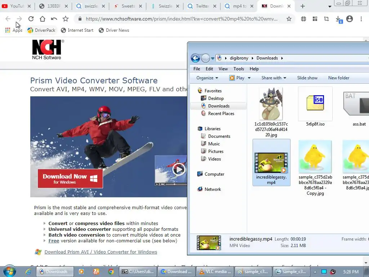The width and height of the screenshot is (369, 277).
Task: Open recent locations dropdown beside Explorer Forward
Action: pos(213,58)
